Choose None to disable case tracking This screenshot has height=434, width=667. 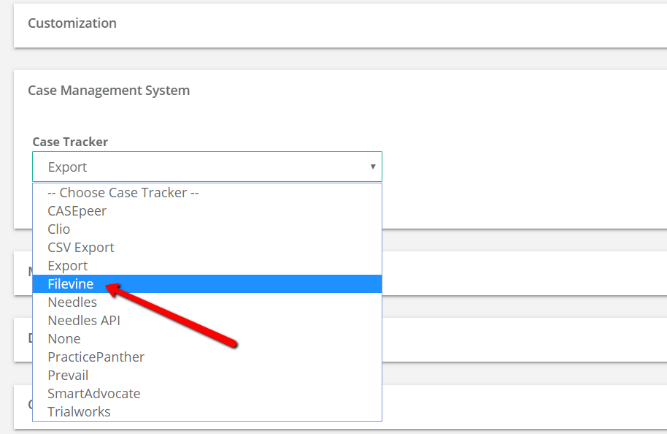click(63, 338)
